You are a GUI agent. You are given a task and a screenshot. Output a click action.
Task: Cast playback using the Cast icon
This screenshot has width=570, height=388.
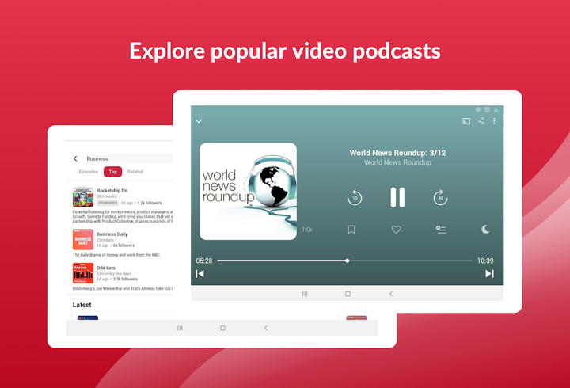point(466,121)
